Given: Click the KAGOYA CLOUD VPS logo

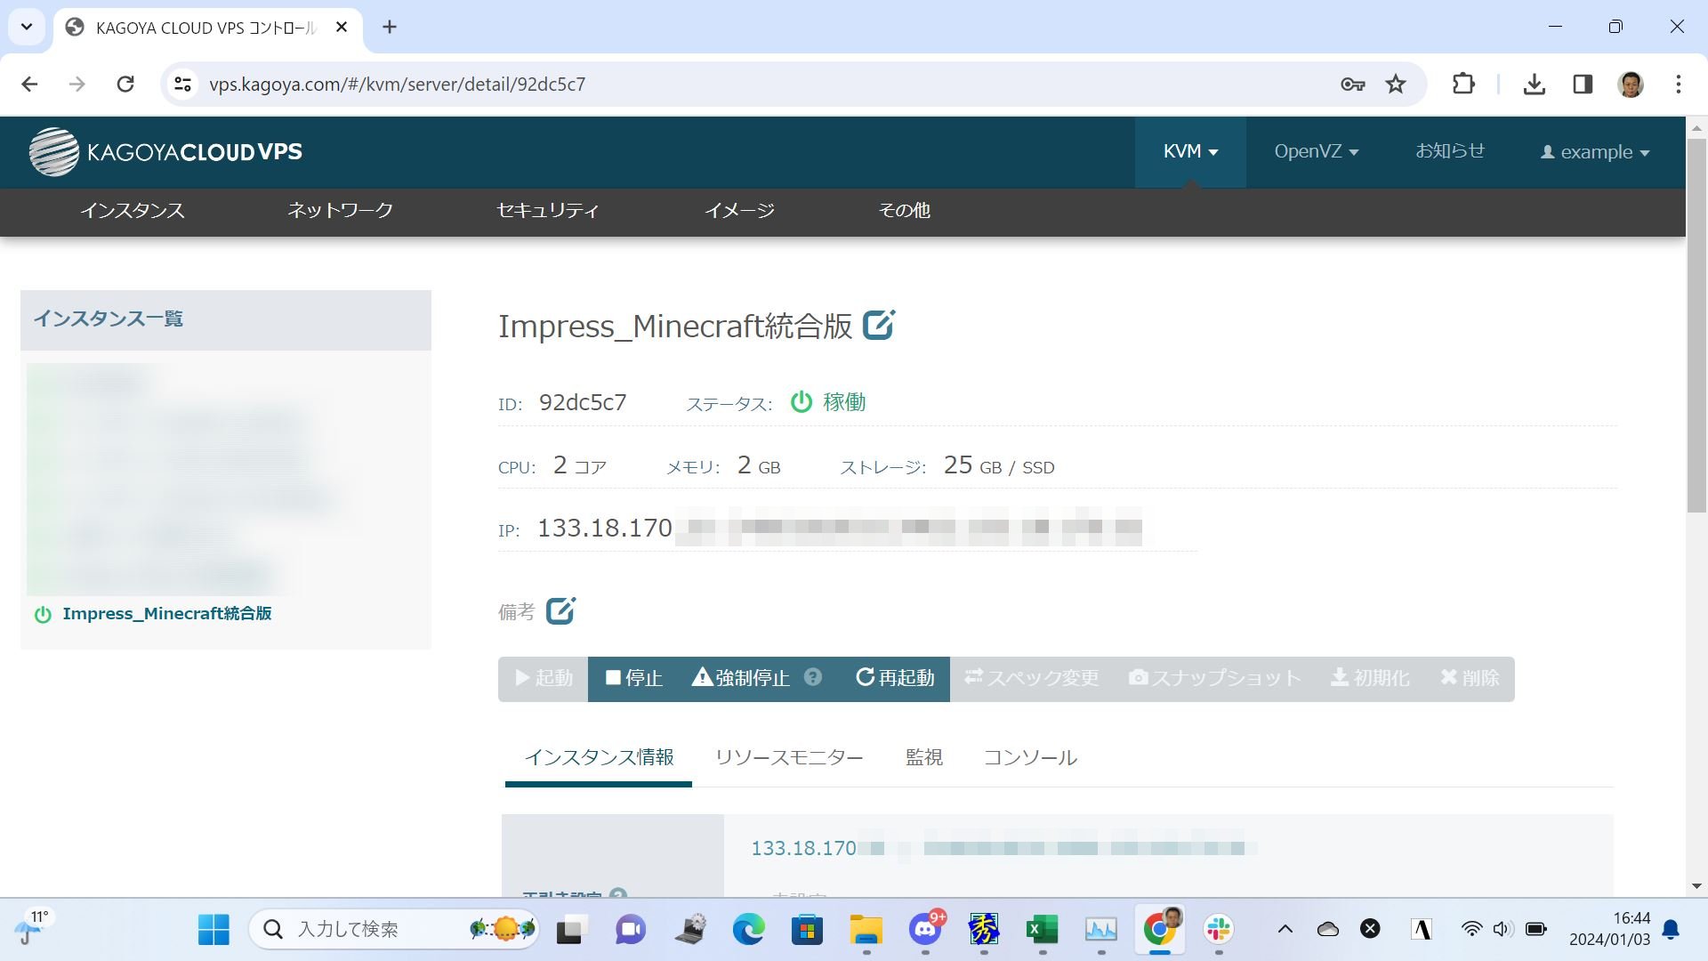Looking at the screenshot, I should pyautogui.click(x=165, y=152).
